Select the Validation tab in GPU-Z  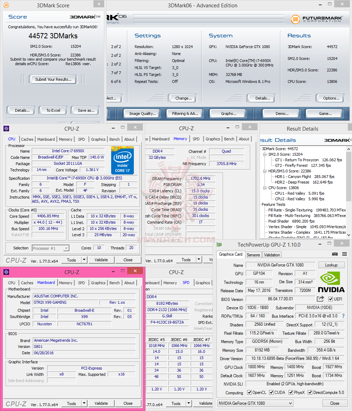pos(272,255)
